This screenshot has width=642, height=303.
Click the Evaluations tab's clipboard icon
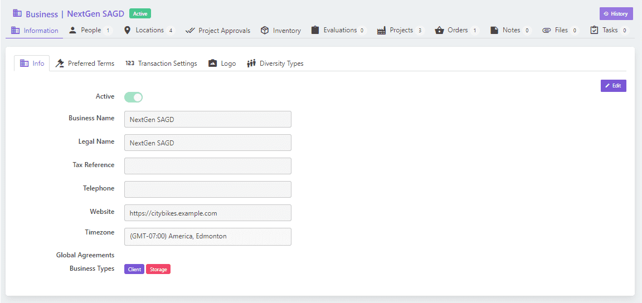[x=315, y=30]
